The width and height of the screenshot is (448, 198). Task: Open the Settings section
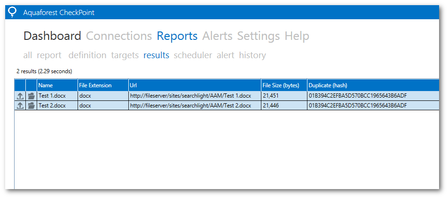[x=258, y=36]
